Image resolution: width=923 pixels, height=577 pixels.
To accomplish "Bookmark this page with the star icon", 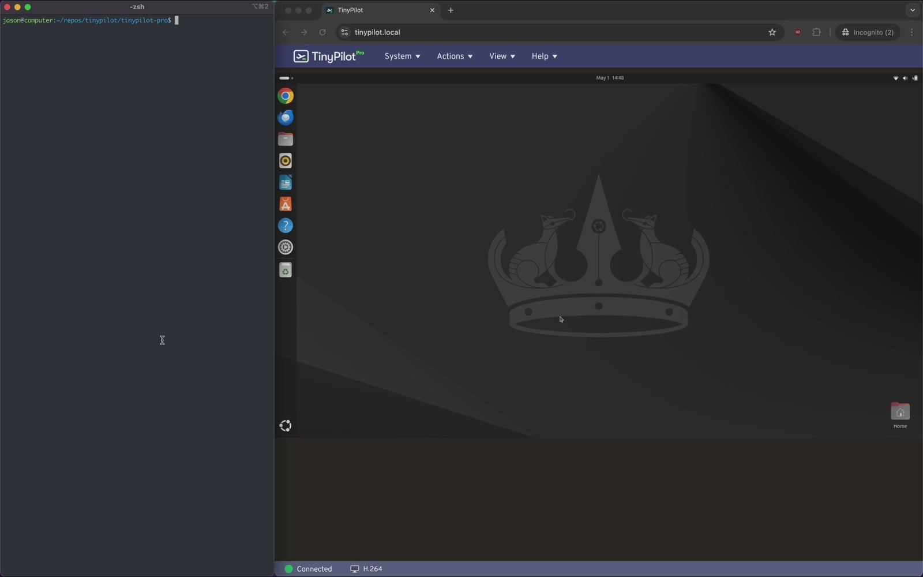I will (772, 32).
